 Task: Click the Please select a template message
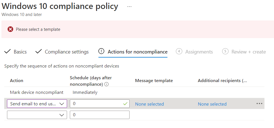pos(38,29)
